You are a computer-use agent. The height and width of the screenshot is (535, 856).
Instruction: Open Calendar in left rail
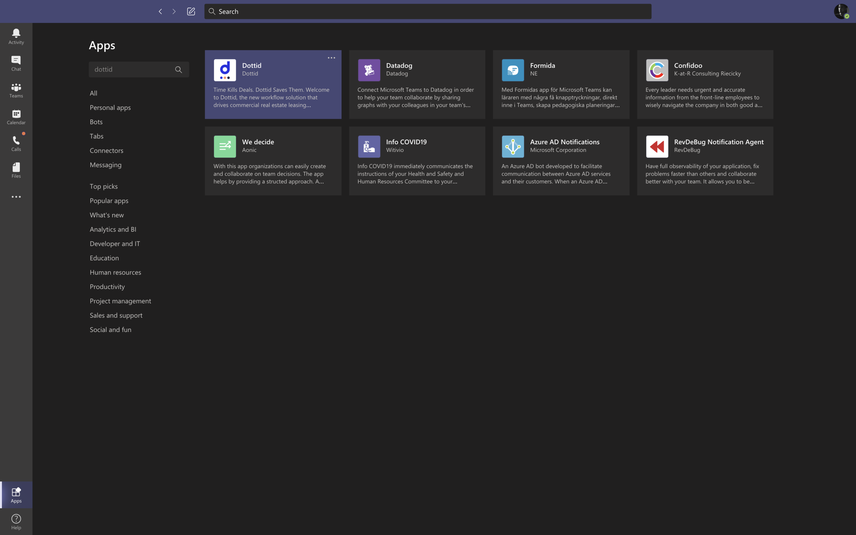pos(16,117)
